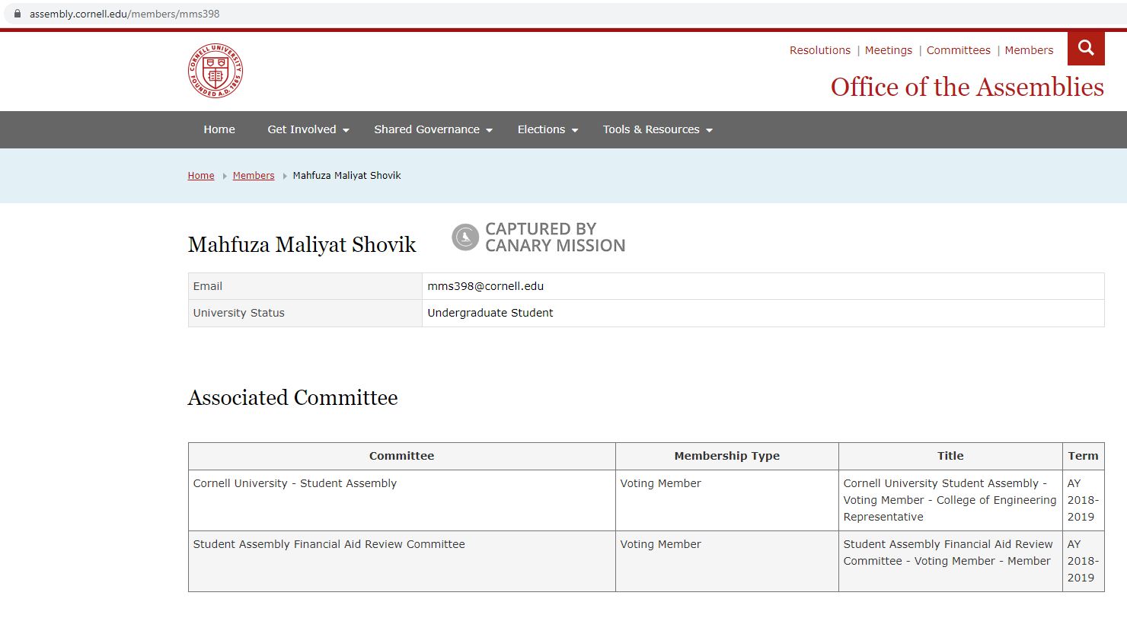Open the Members link in top header
The image size is (1127, 618).
pyautogui.click(x=1029, y=50)
